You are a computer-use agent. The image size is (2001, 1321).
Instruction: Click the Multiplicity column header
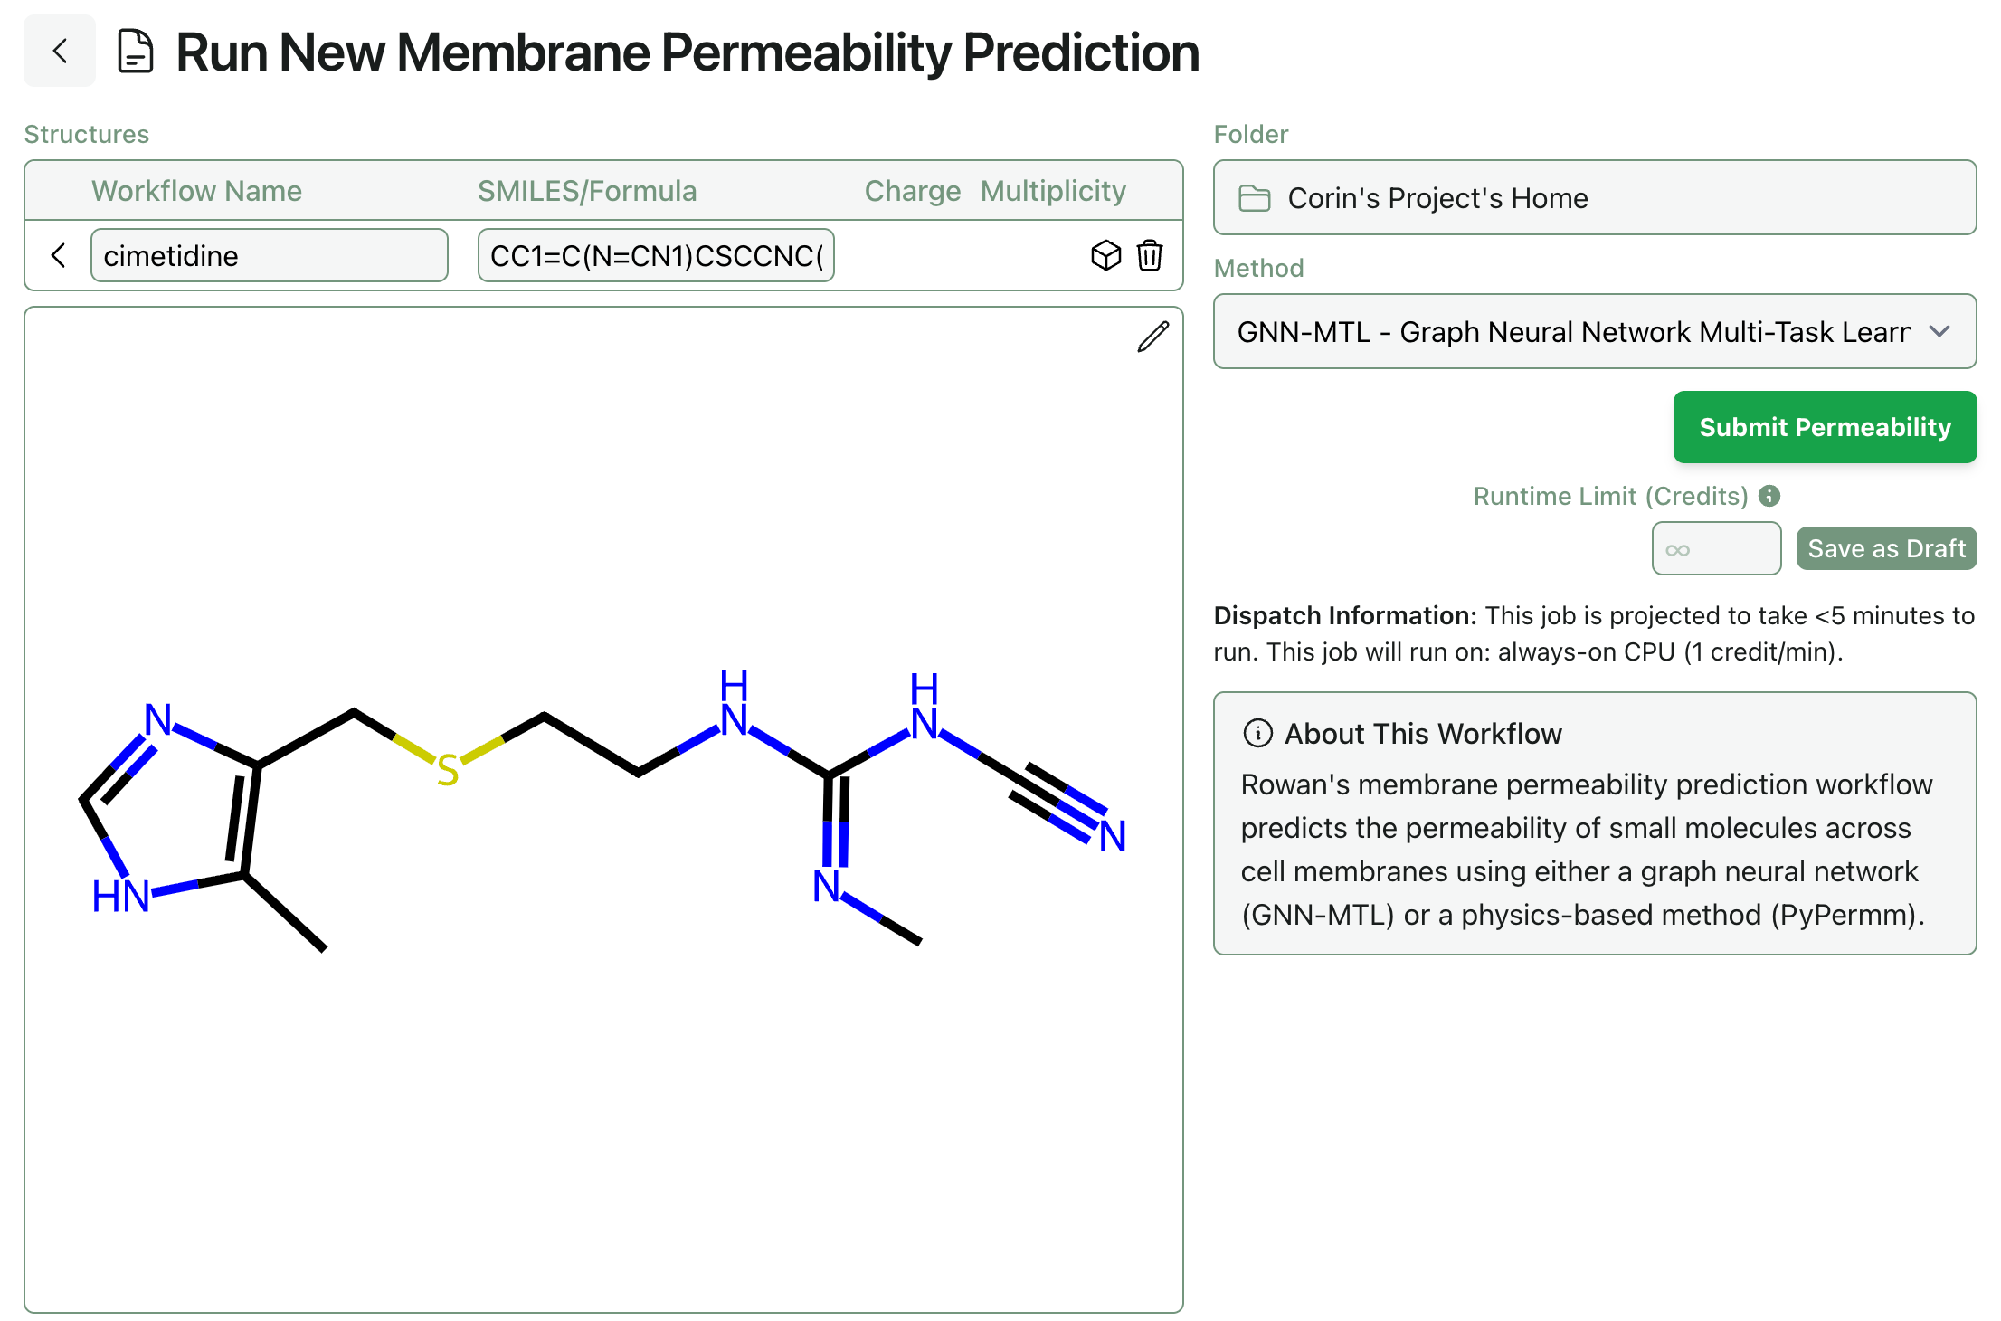click(1052, 191)
